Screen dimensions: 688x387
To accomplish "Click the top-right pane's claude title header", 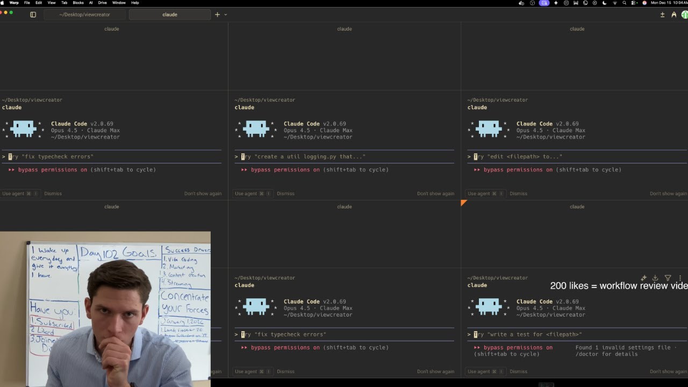I will 577,29.
